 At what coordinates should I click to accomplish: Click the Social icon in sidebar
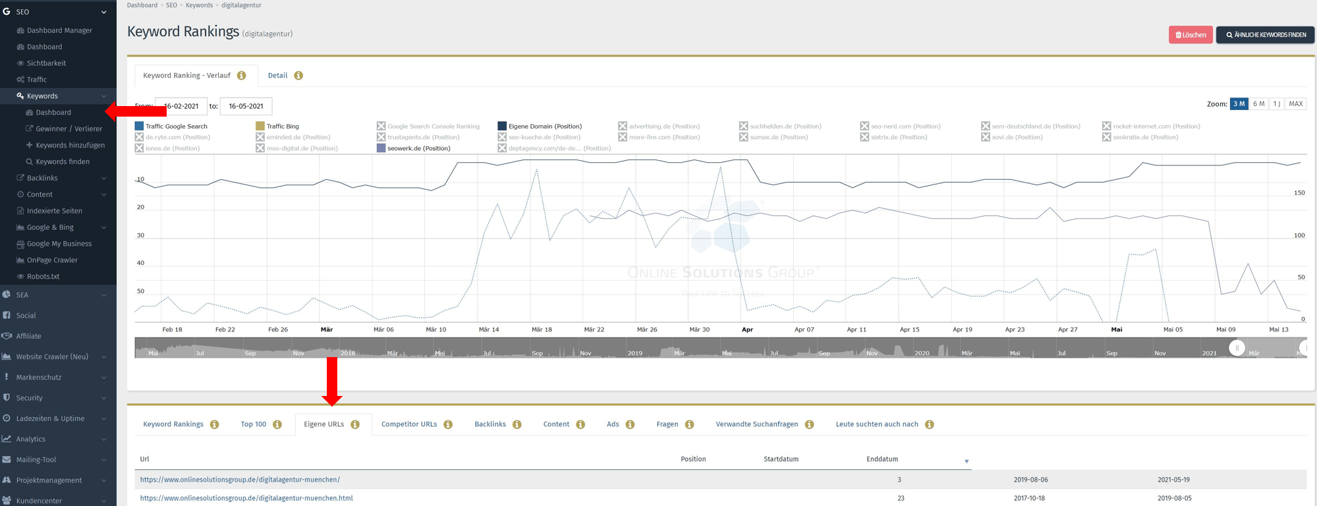pos(7,316)
